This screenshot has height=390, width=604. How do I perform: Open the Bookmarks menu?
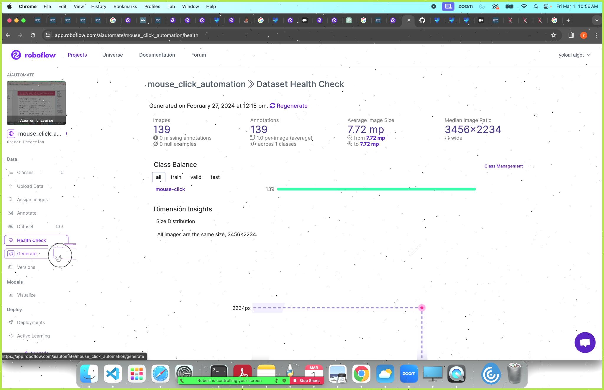point(125,6)
